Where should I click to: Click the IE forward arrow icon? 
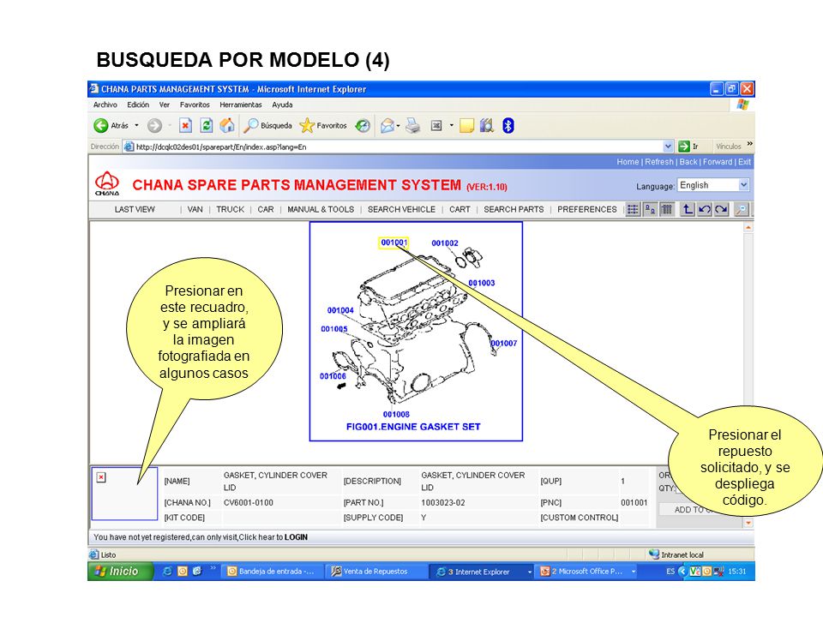click(154, 126)
